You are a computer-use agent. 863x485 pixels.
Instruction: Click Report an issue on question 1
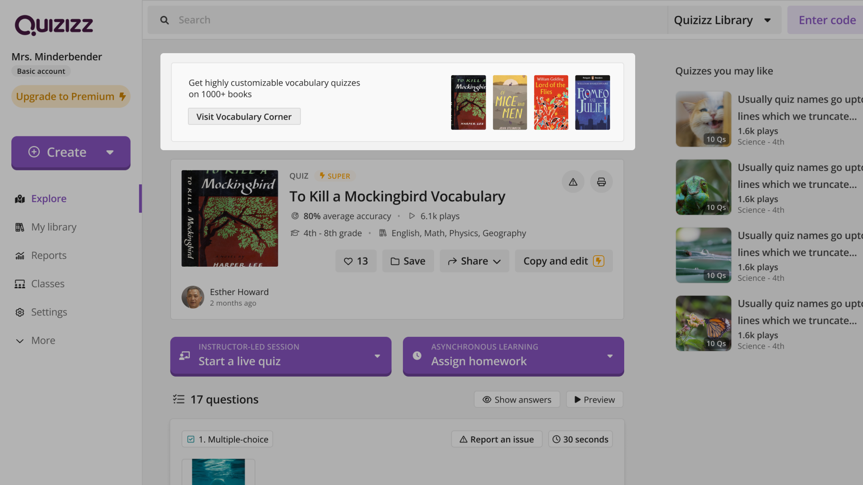(497, 440)
